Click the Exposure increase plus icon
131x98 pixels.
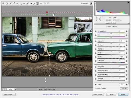(127, 41)
